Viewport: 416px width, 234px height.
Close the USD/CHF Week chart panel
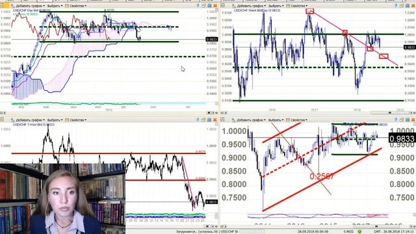413,6
